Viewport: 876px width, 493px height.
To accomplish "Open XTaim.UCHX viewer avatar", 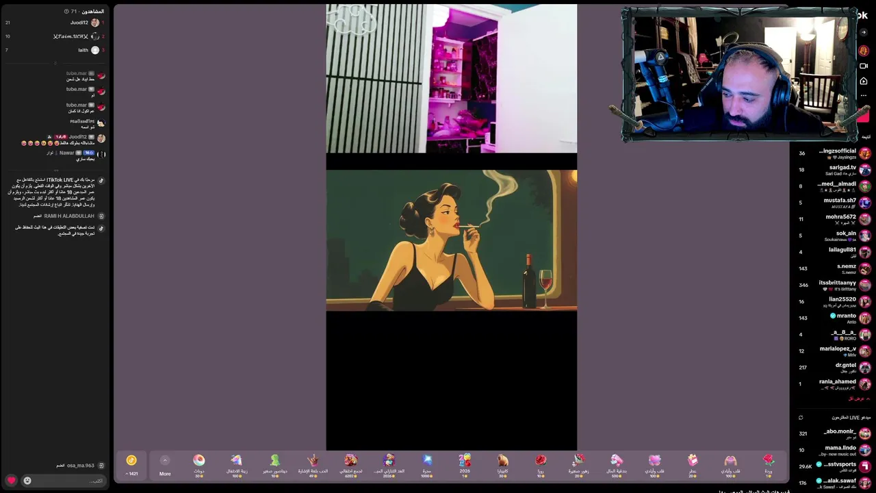I will coord(95,36).
